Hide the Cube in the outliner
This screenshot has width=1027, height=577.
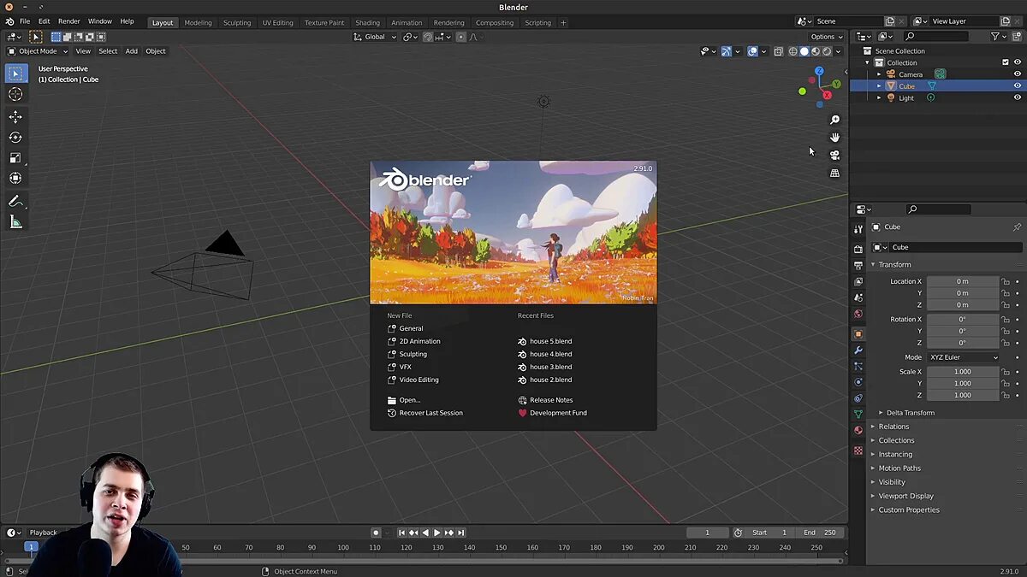(x=1018, y=85)
